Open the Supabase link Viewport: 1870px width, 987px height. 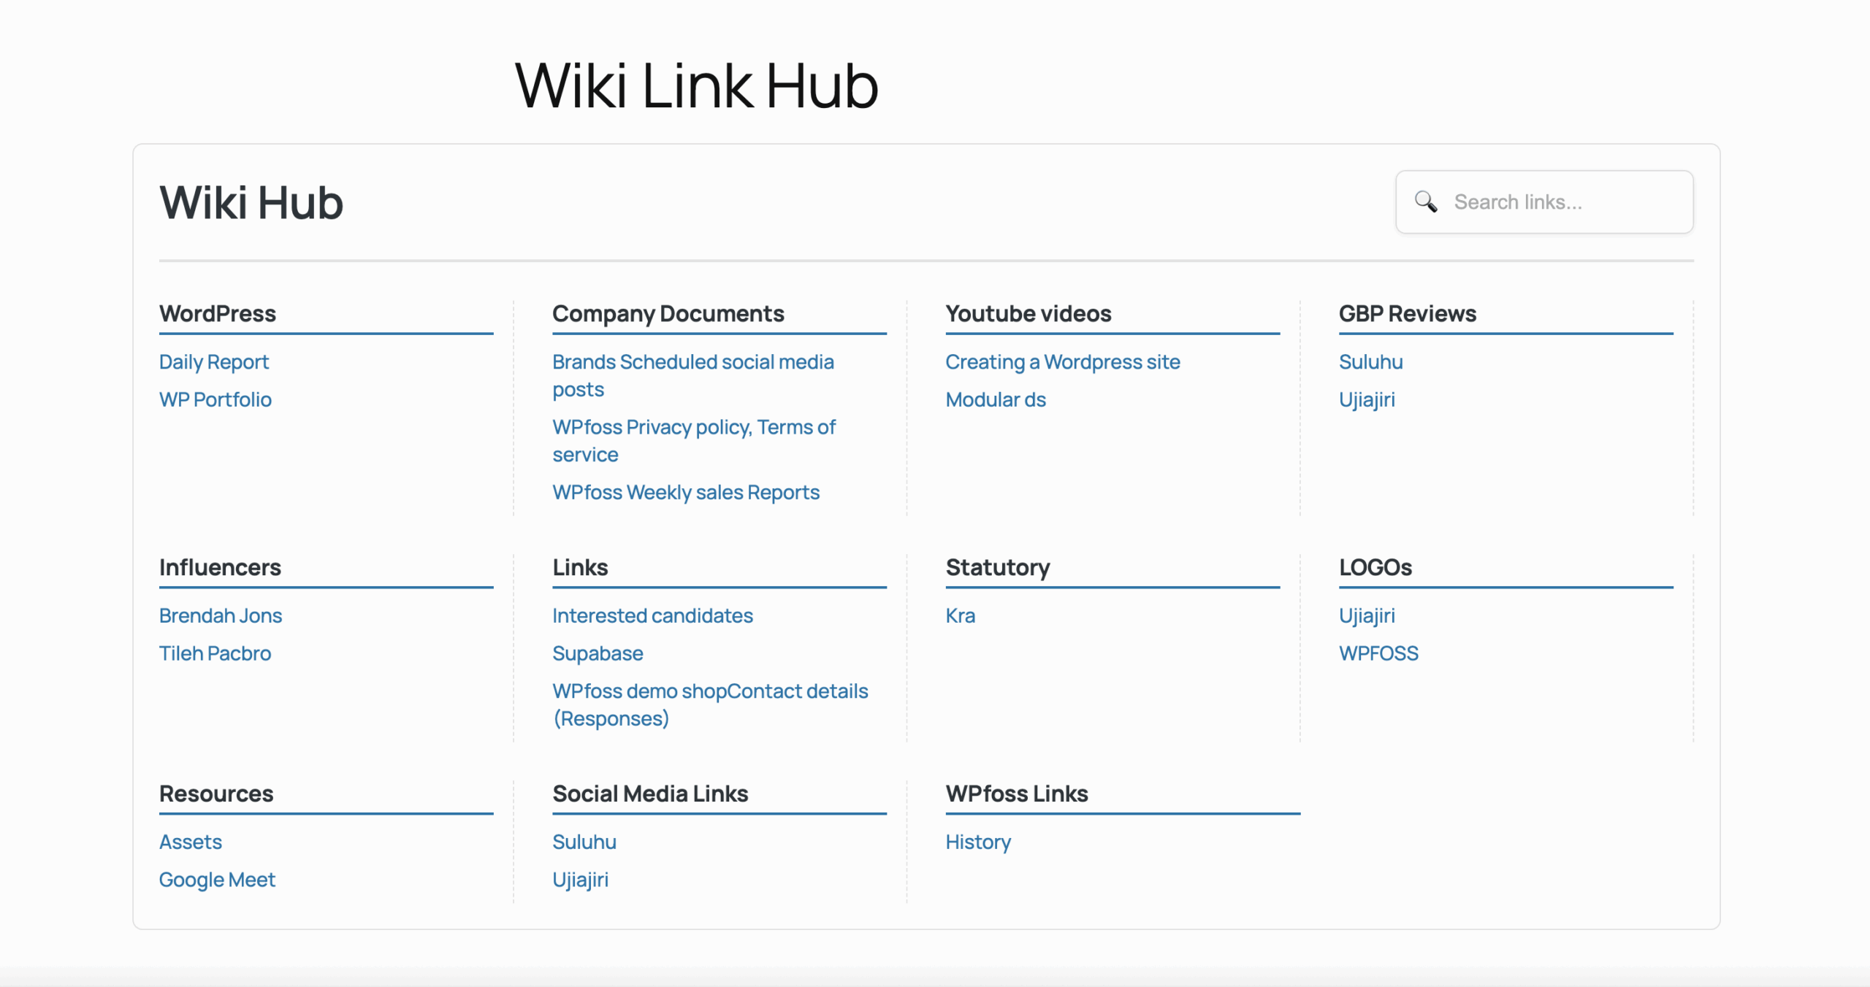[598, 653]
